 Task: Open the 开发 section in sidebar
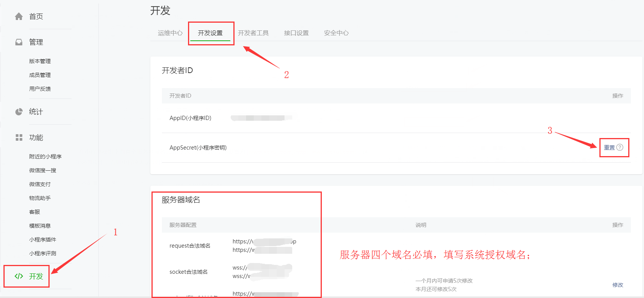[x=36, y=276]
